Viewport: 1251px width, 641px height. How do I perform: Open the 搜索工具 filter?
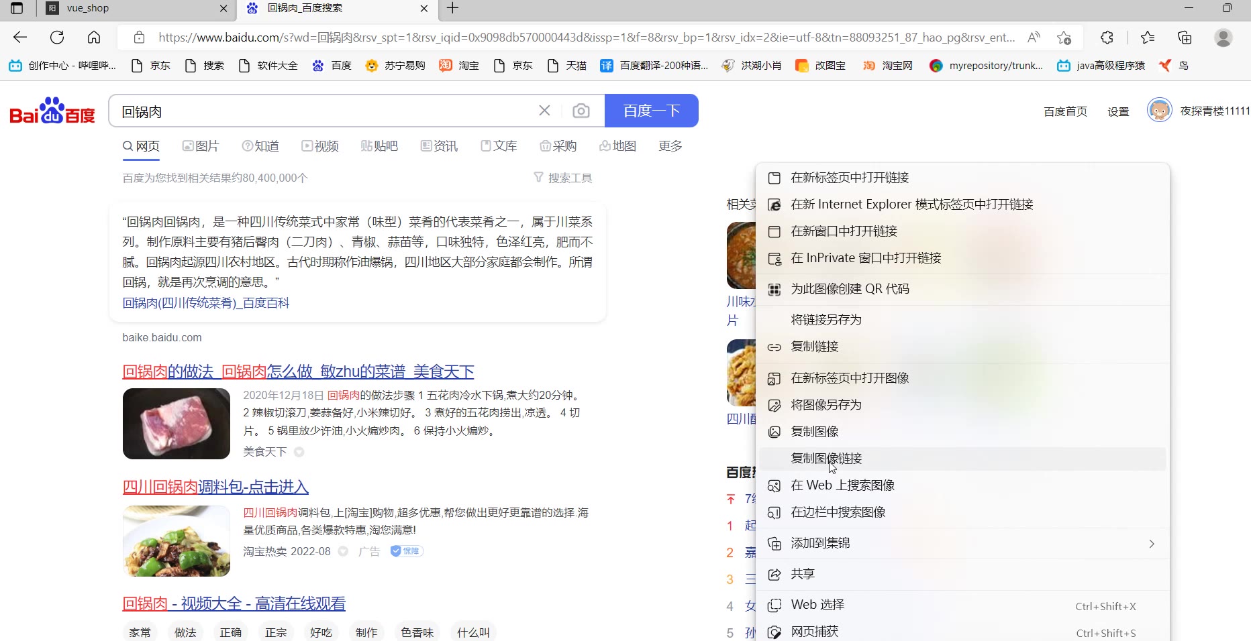coord(562,178)
